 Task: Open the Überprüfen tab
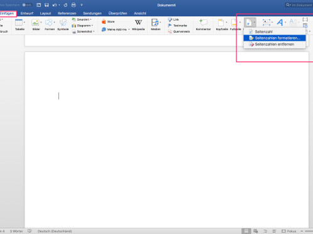pyautogui.click(x=118, y=13)
